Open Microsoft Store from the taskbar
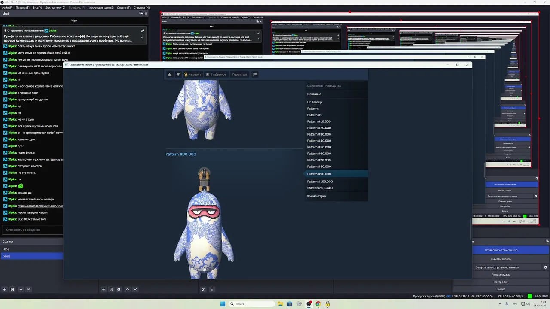 [290, 304]
